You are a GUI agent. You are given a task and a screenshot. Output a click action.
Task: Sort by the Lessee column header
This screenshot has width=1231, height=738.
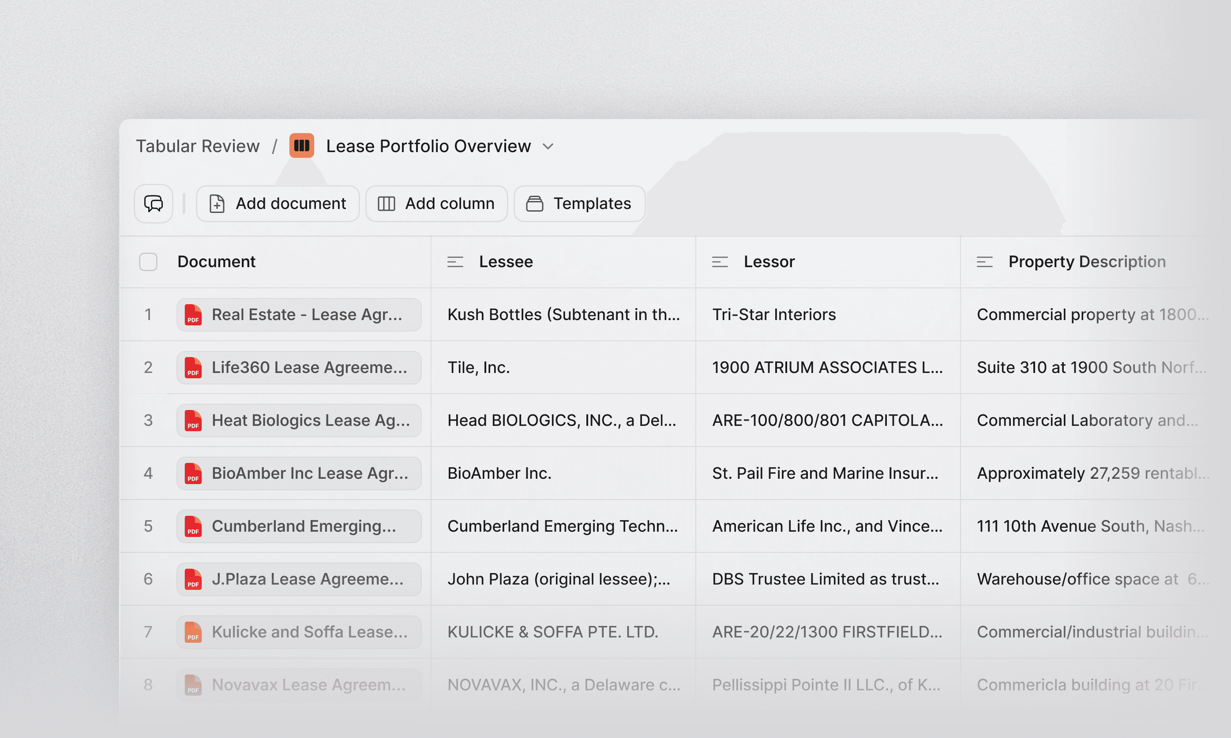click(x=506, y=262)
